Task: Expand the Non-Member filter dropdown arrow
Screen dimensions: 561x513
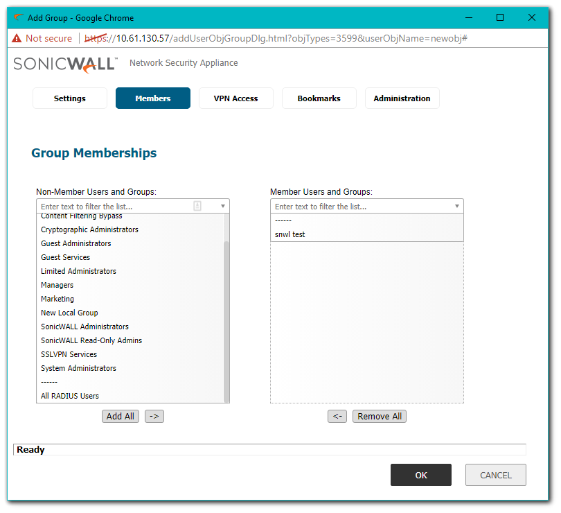Action: coord(223,206)
